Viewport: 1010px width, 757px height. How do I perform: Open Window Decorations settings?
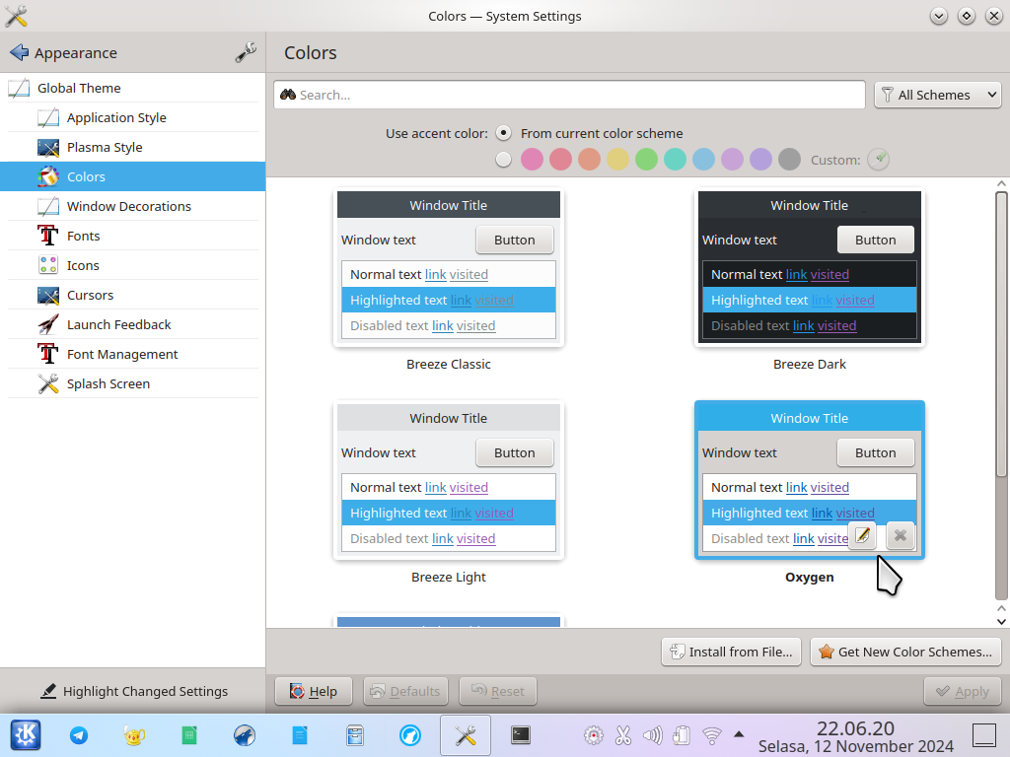coord(133,206)
